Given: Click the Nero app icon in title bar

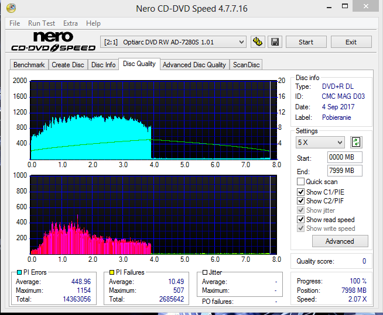Looking at the screenshot, I should click(11, 8).
